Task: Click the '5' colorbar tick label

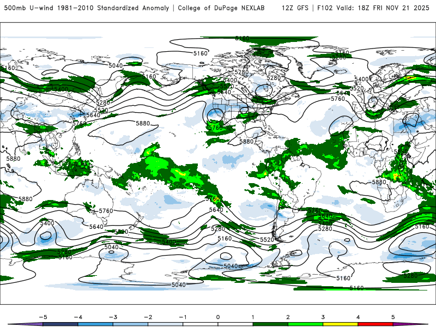Action: (393, 317)
